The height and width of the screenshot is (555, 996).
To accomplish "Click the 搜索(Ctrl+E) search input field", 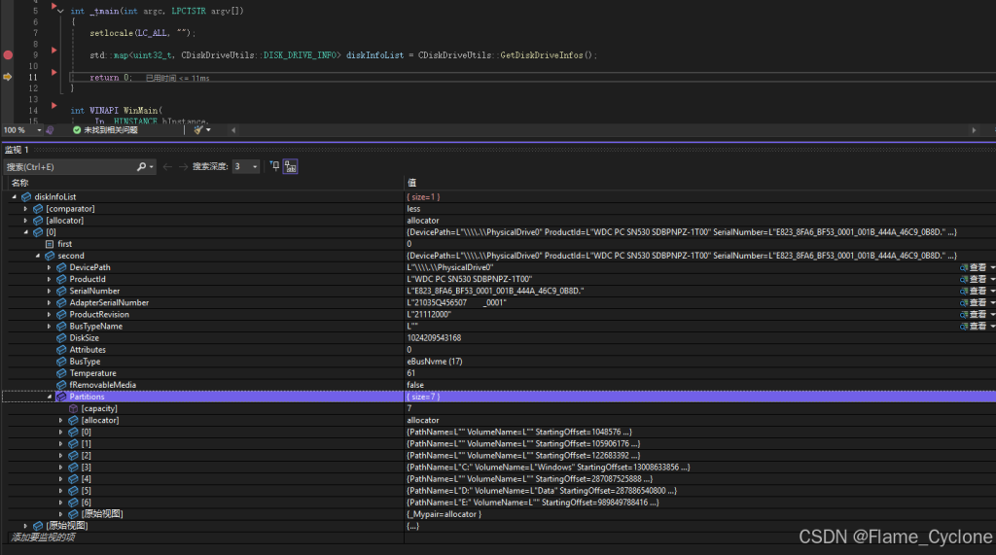I will coord(68,167).
